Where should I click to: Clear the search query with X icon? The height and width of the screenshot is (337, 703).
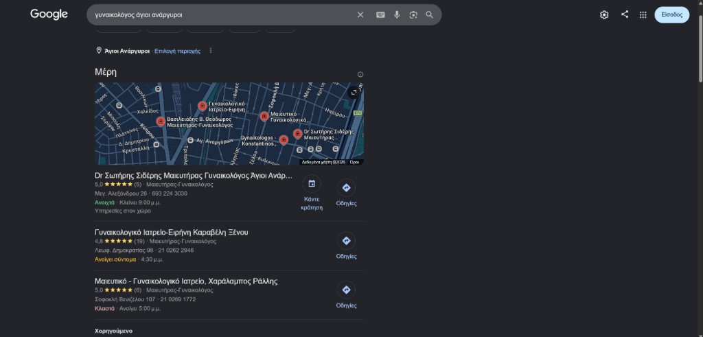point(360,15)
